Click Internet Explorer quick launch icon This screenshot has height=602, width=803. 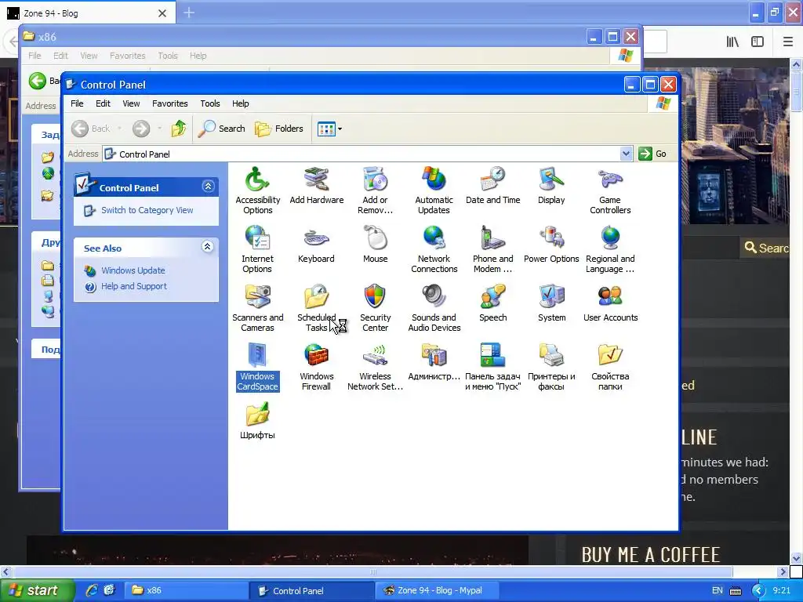[x=92, y=590]
